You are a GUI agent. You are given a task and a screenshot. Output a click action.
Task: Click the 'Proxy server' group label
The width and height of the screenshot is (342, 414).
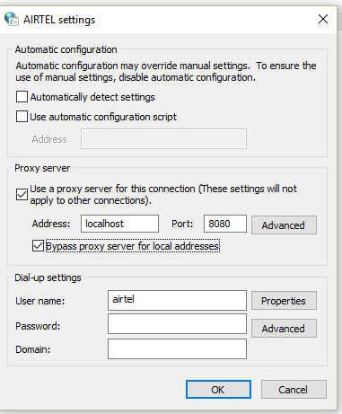[x=42, y=168]
